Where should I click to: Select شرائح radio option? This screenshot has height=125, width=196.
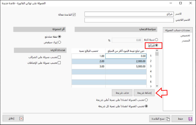click(156, 45)
